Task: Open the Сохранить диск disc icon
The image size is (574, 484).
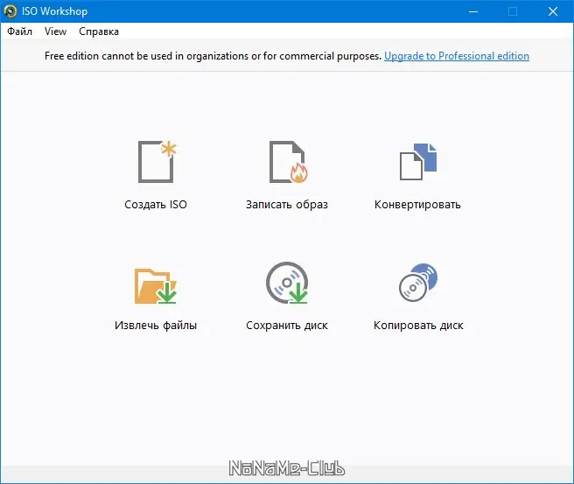Action: pos(287,283)
